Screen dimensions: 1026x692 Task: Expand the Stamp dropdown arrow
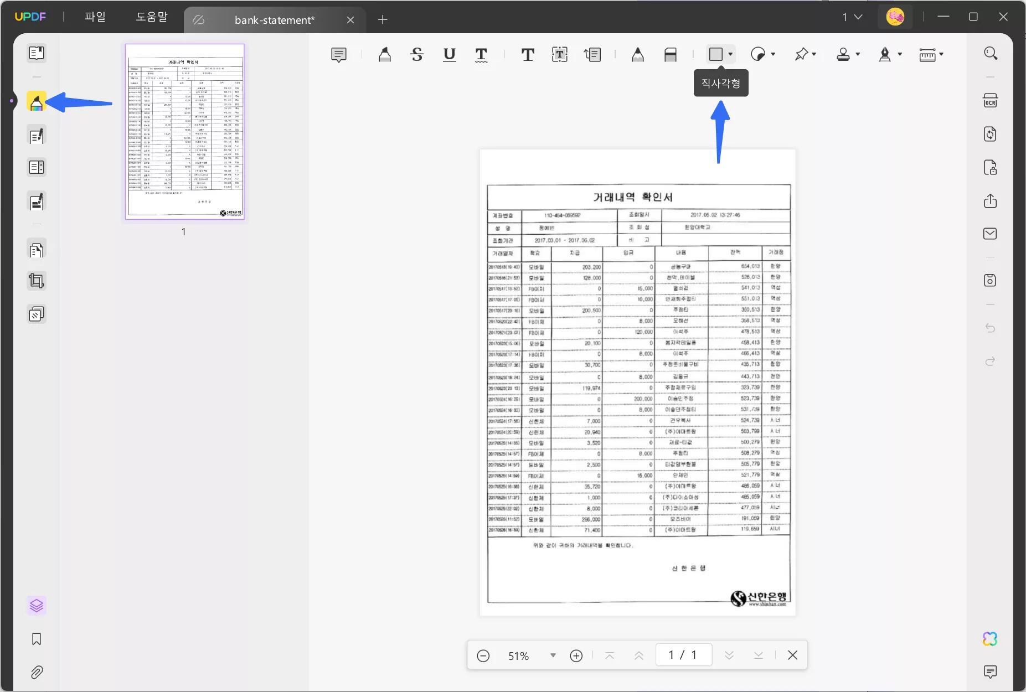[x=858, y=54]
